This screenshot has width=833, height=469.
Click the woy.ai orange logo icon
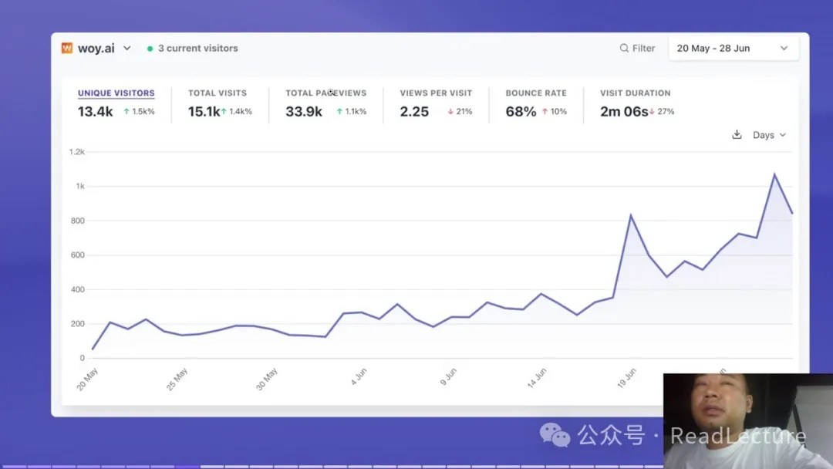(x=67, y=48)
